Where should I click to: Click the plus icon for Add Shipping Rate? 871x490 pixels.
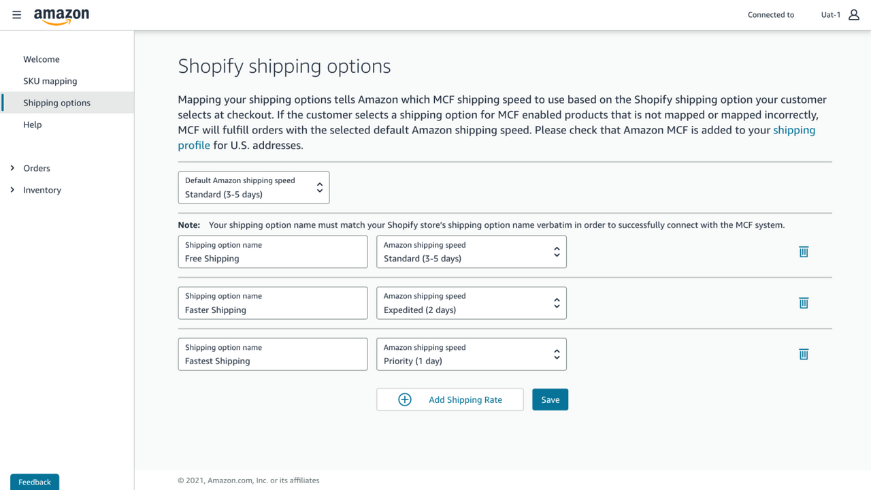pos(405,399)
